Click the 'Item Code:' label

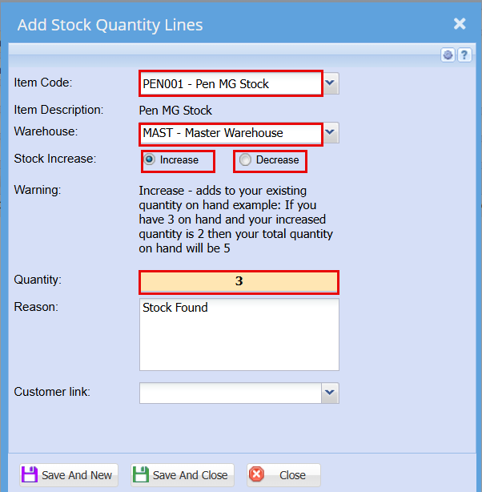[x=43, y=83]
